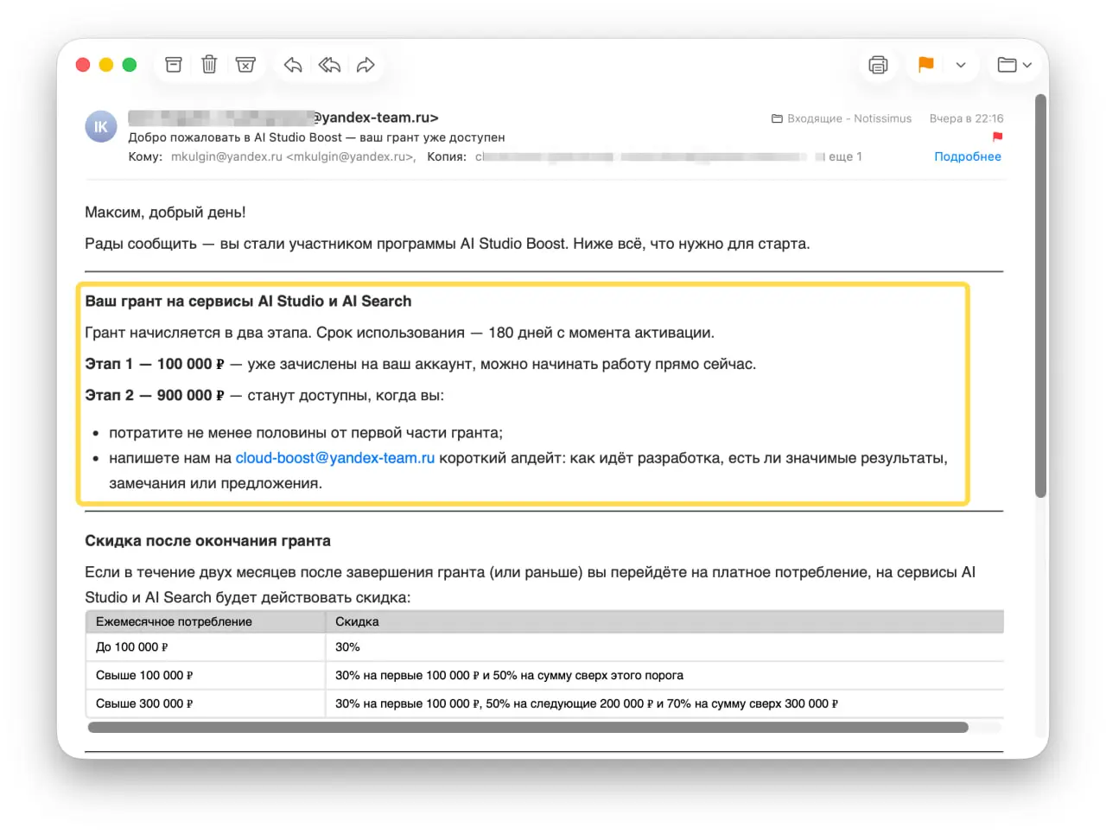Click recipient mkulgin@yandex.ru address
The height and width of the screenshot is (834, 1106).
293,156
